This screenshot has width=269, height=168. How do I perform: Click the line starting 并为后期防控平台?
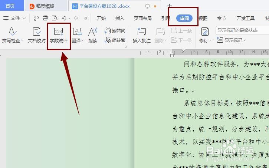pos(220,77)
